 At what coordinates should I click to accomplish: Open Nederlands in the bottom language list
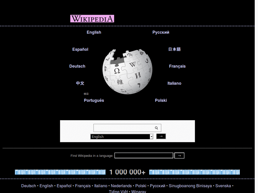[121, 186]
